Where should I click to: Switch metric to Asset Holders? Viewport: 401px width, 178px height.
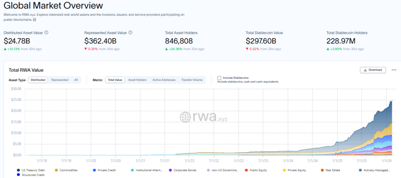click(137, 80)
